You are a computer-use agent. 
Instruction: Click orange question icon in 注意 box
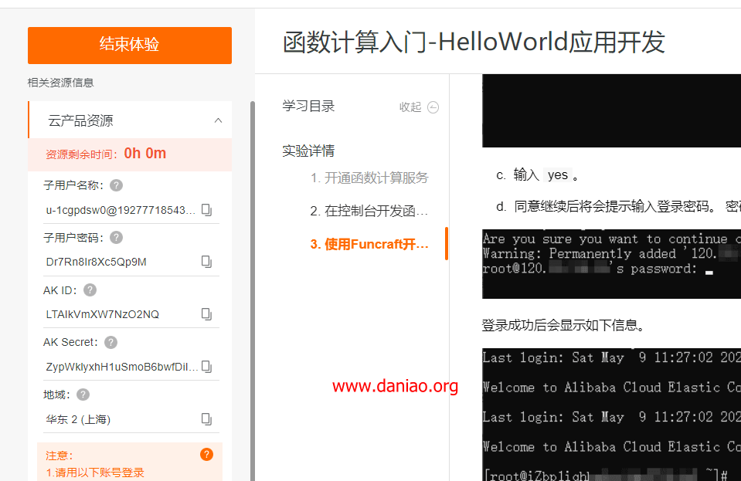click(x=206, y=454)
